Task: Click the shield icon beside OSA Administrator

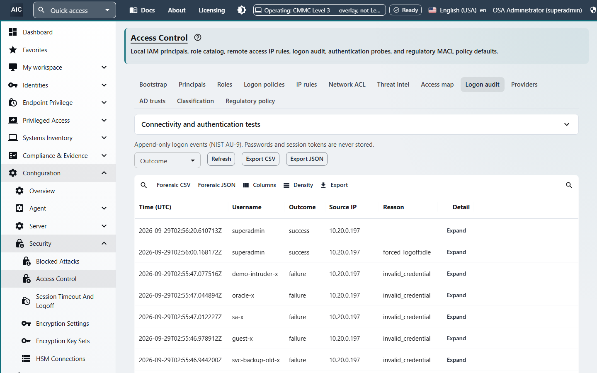Action: click(593, 10)
